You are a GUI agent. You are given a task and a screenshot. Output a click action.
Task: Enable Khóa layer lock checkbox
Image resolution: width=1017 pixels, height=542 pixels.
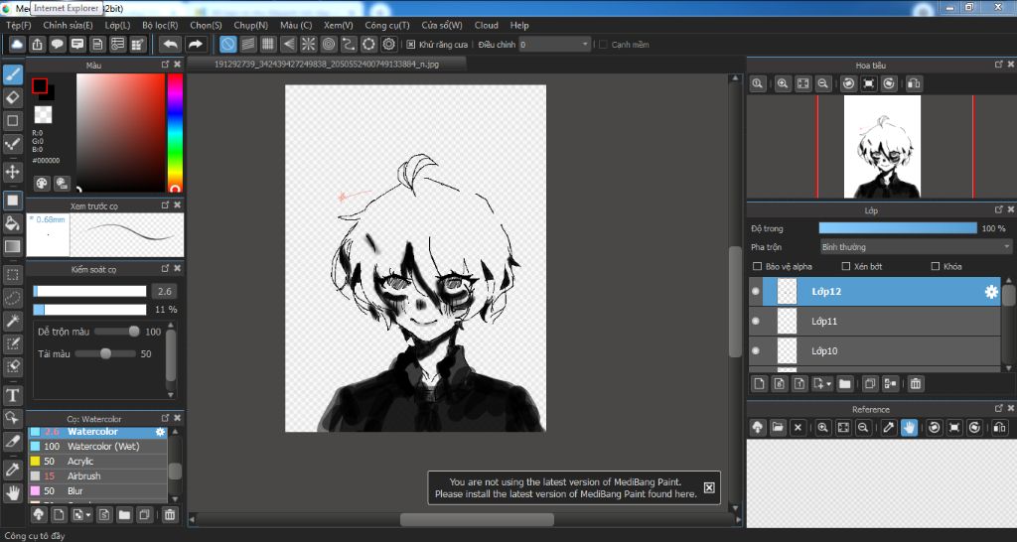pyautogui.click(x=936, y=266)
